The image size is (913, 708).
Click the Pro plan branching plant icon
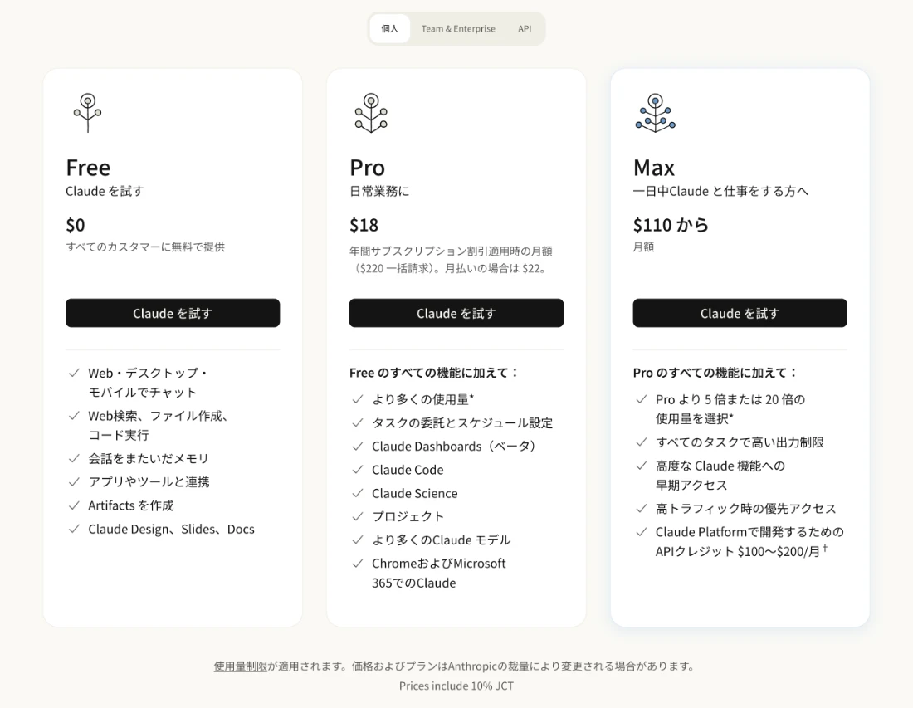pos(371,113)
